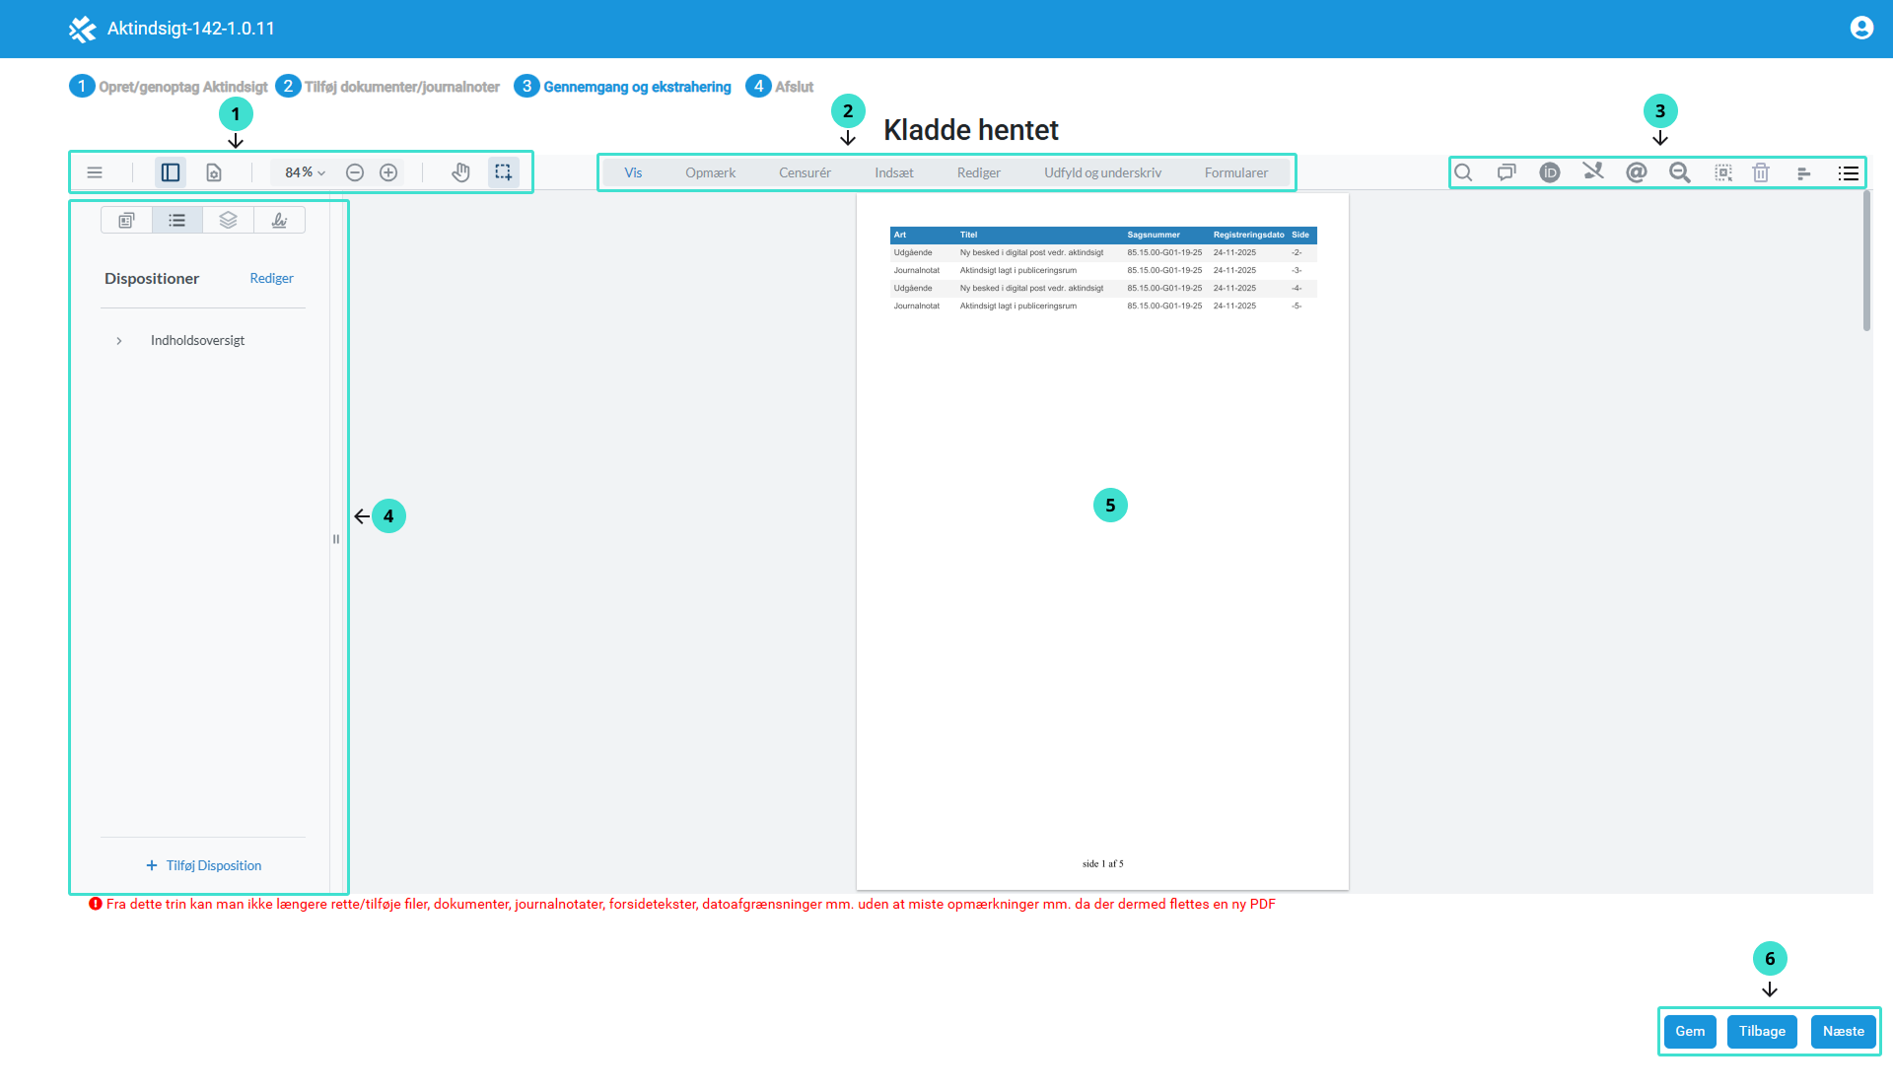Switch to the Censurér tab

[x=805, y=172]
